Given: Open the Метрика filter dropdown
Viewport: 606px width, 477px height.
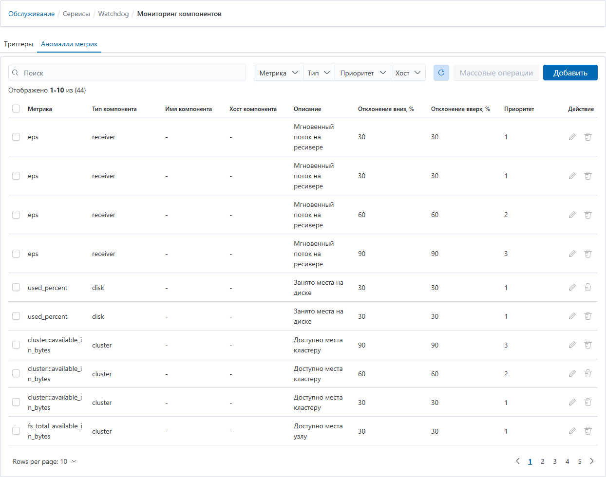Looking at the screenshot, I should [x=279, y=73].
